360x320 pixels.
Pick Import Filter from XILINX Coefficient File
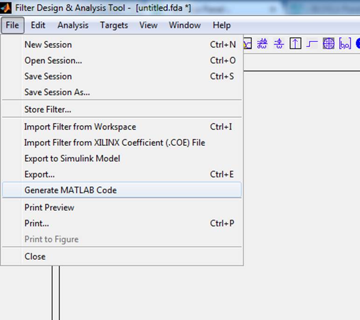point(114,143)
